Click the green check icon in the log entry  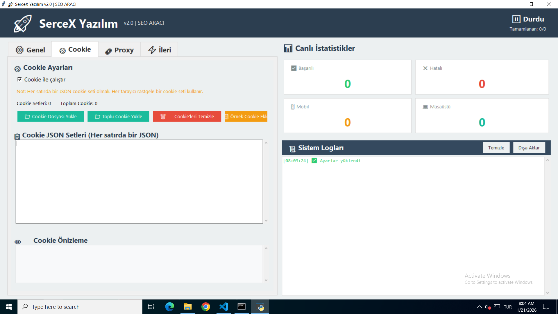click(314, 160)
